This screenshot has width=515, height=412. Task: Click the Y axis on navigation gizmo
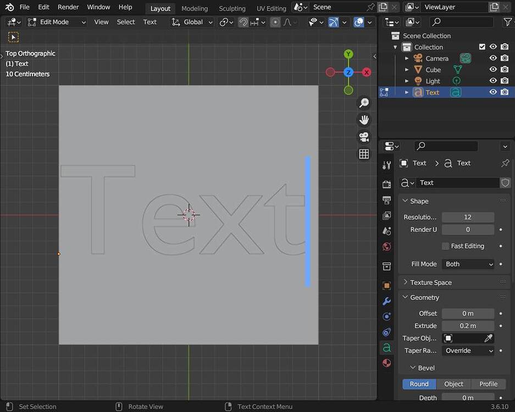(348, 54)
